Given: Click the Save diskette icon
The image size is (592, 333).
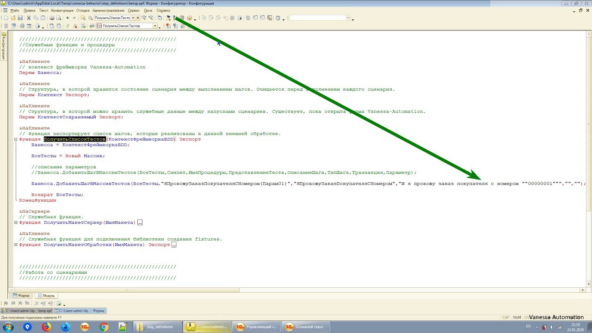Looking at the screenshot, I should click(20, 18).
